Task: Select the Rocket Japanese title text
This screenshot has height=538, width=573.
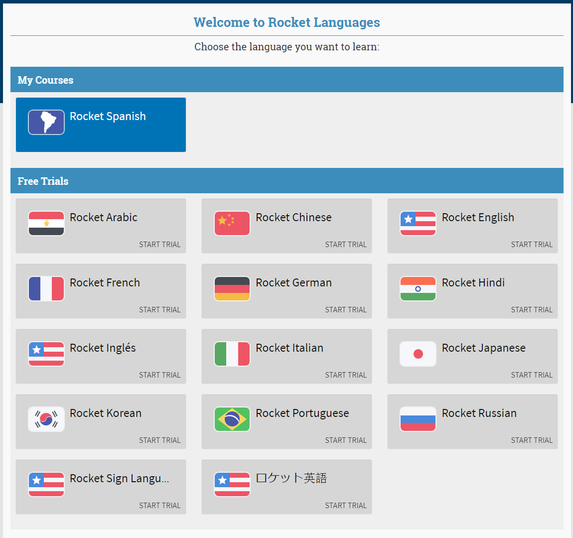Action: point(484,348)
